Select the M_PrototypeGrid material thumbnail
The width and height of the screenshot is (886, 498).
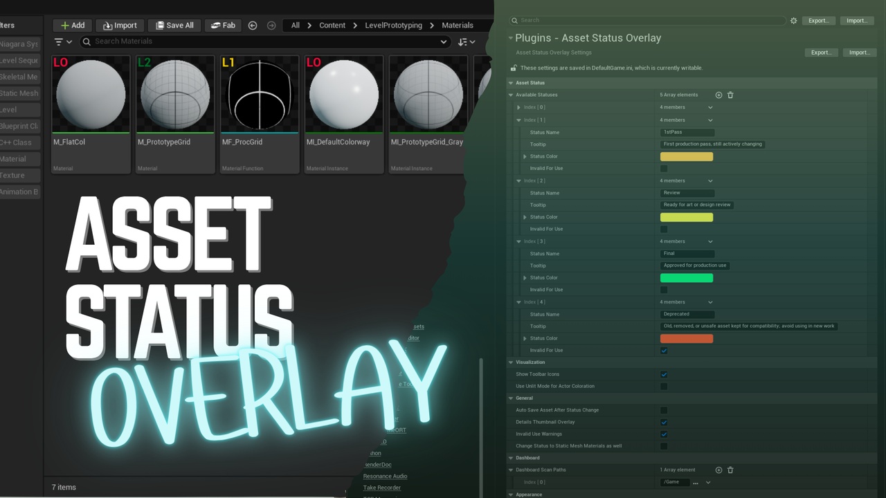pyautogui.click(x=174, y=94)
